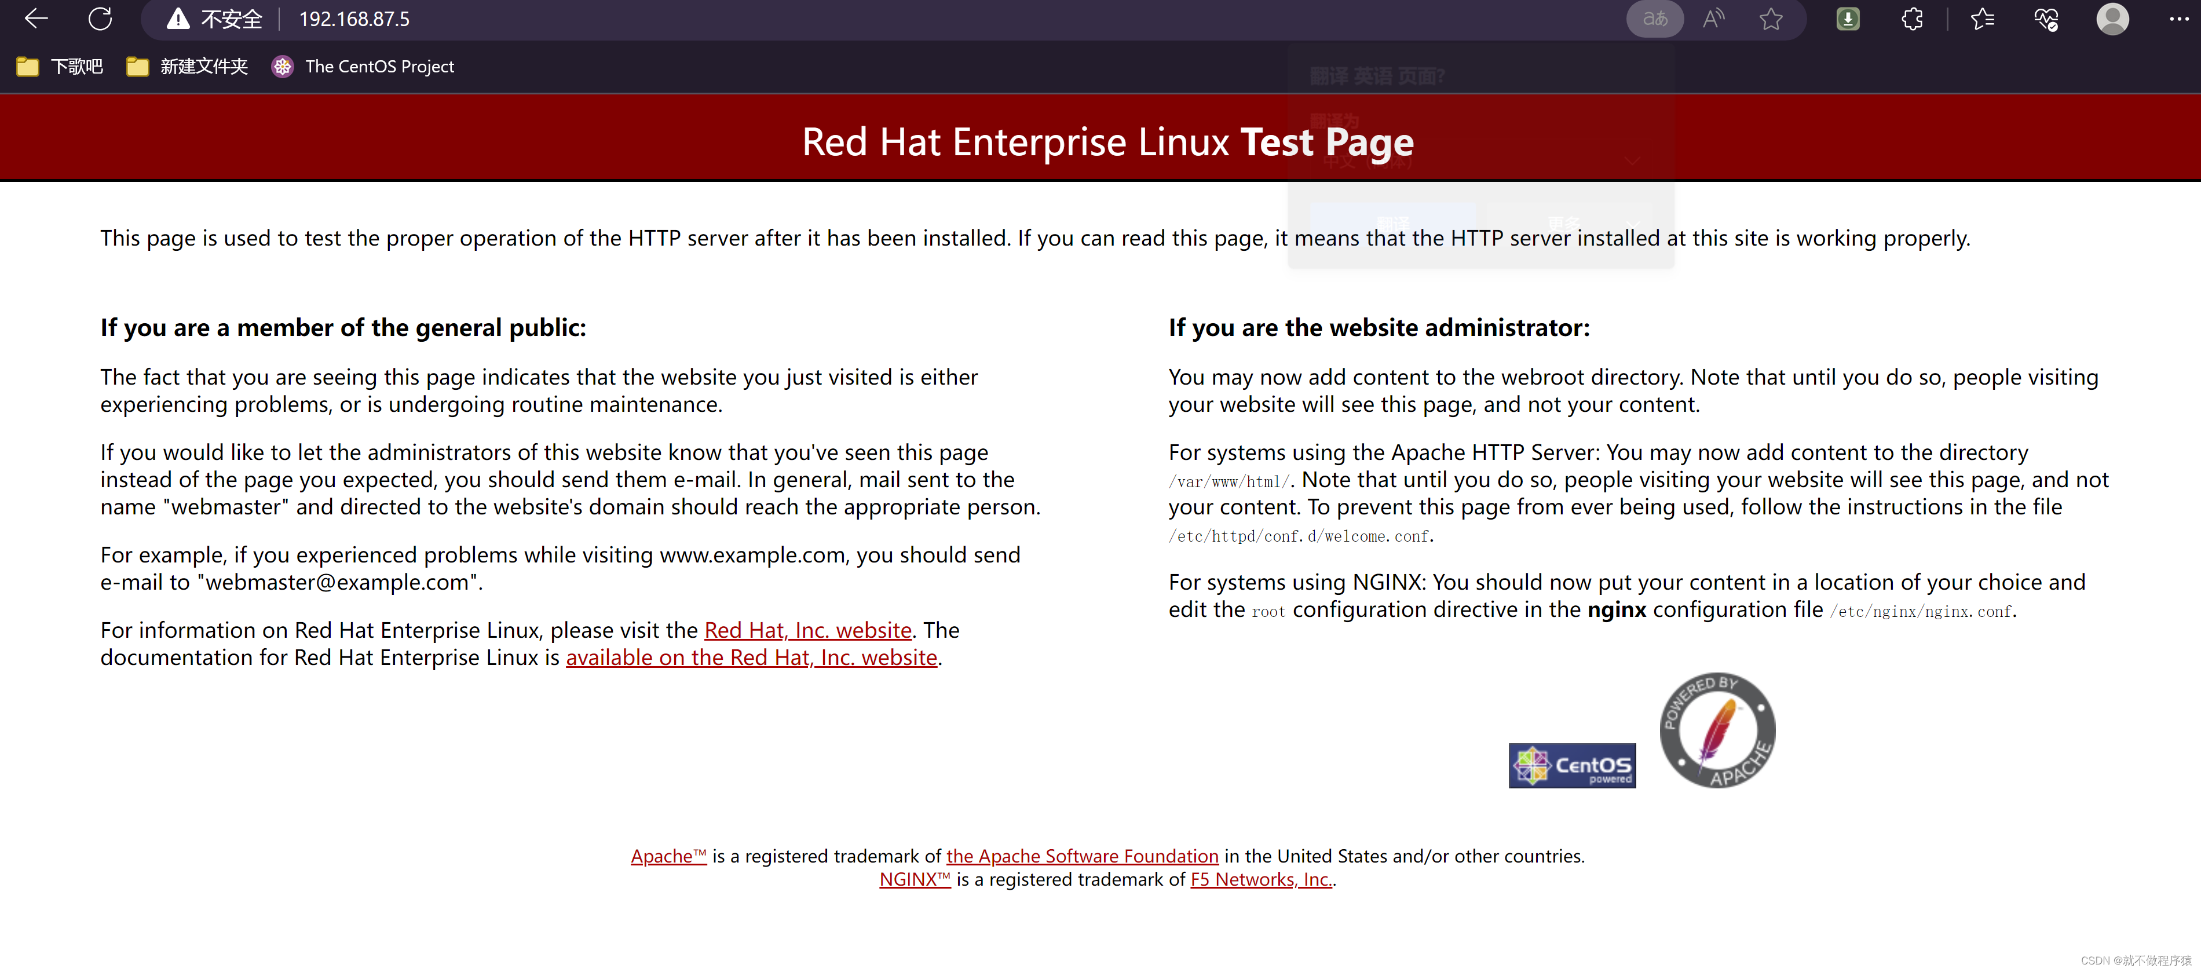Click the /etc/httpd/conf.d/welcome.conf path text
Image resolution: width=2201 pixels, height=972 pixels.
(1299, 536)
